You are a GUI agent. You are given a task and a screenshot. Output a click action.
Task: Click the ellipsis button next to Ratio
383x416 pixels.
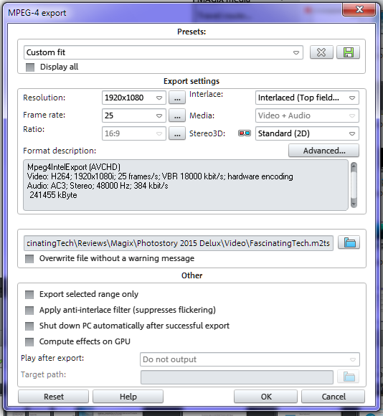pos(177,133)
